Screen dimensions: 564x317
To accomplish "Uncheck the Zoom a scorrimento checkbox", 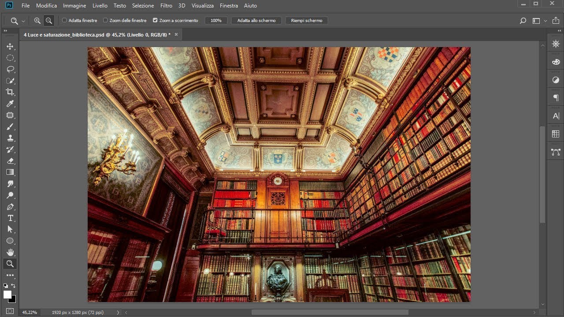I will (x=155, y=20).
